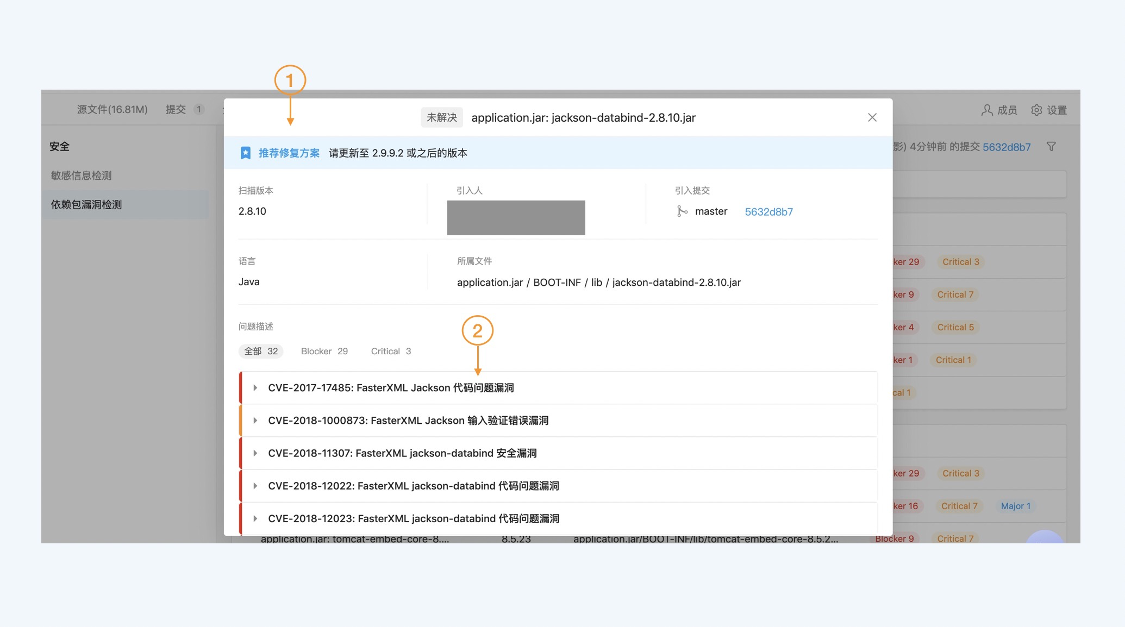Click version 8.5.23 in background row
1125x627 pixels.
pos(516,539)
